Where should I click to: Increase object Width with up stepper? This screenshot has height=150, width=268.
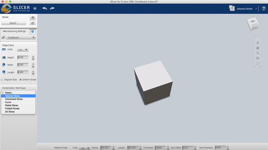(x=33, y=64)
